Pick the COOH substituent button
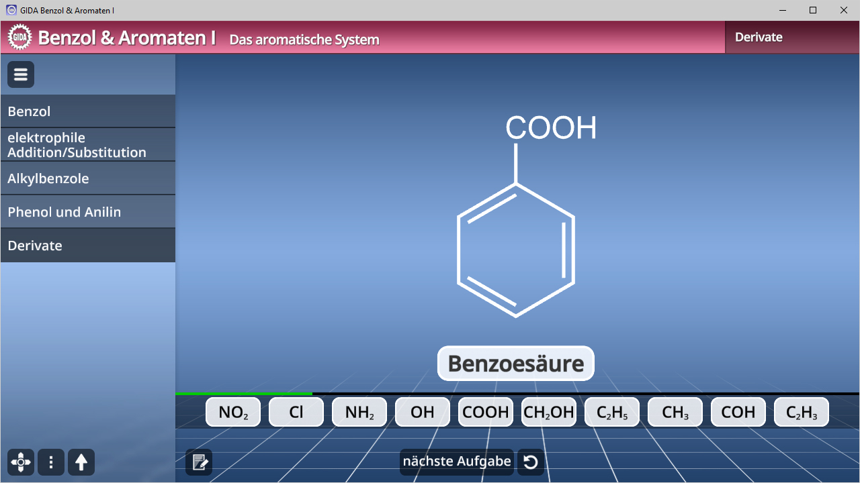This screenshot has height=483, width=860. [486, 412]
